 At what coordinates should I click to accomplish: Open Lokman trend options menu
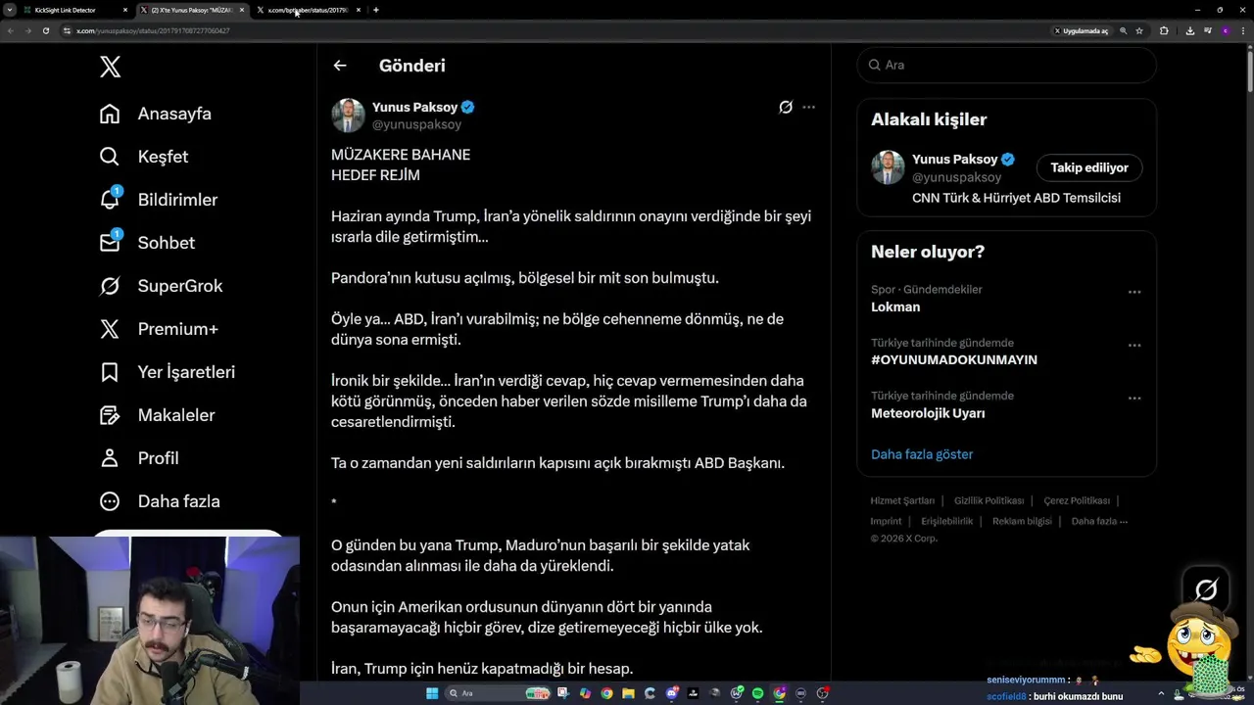coord(1134,292)
